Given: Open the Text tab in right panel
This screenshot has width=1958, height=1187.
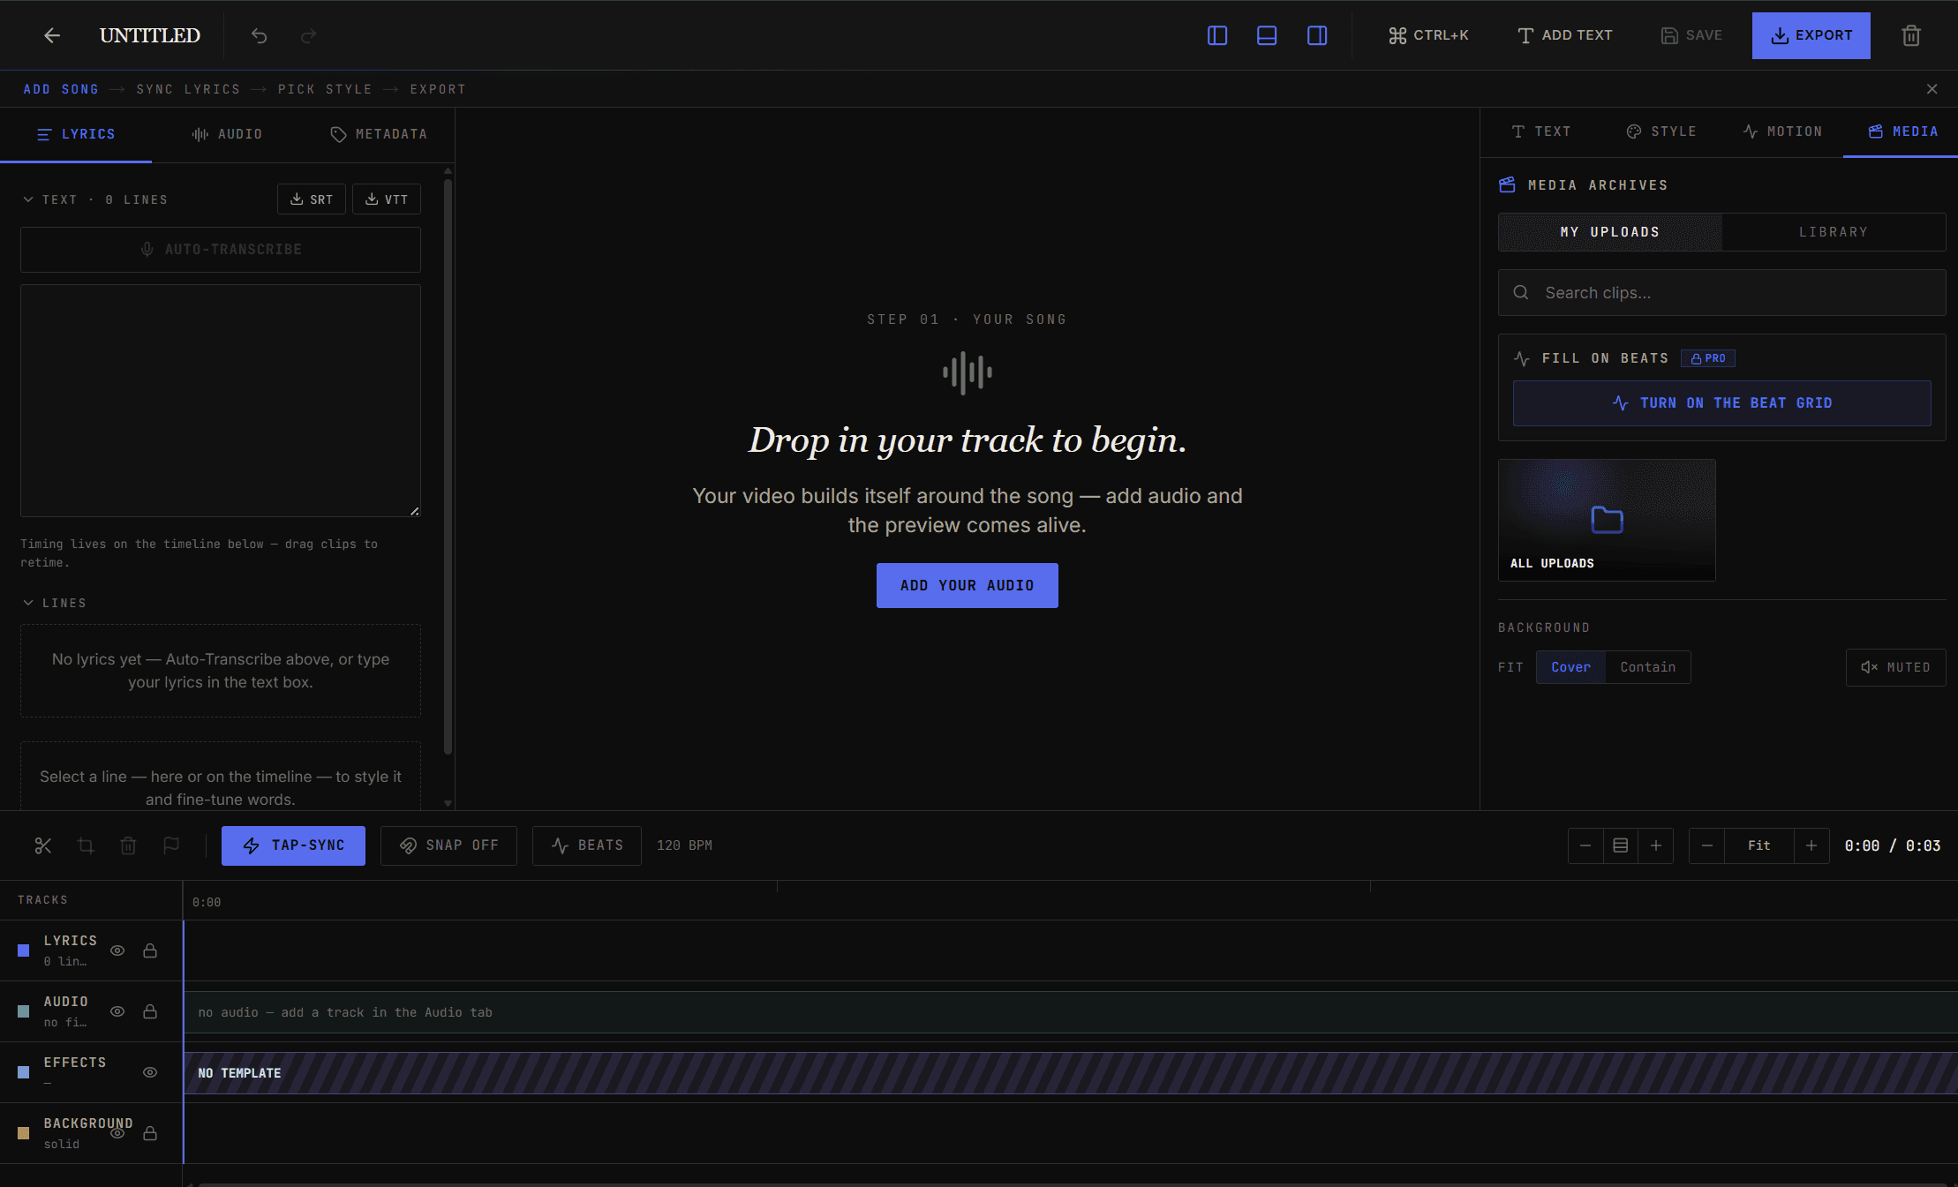Looking at the screenshot, I should [1541, 131].
